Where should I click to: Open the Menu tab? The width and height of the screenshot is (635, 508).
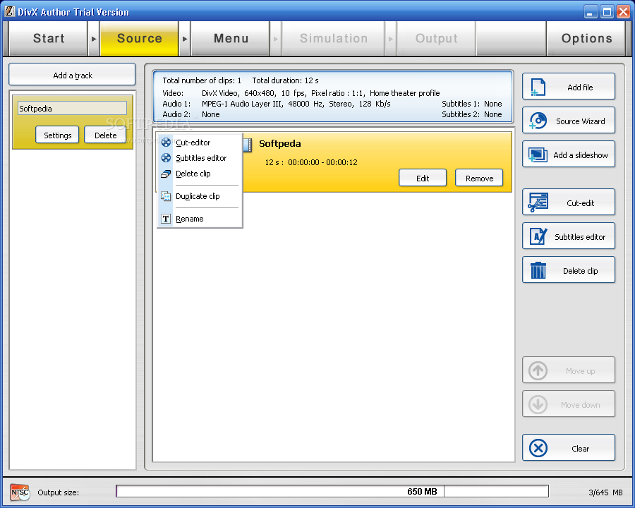(231, 39)
